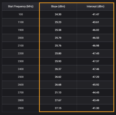Select the 2300 frequency cell

21,61
